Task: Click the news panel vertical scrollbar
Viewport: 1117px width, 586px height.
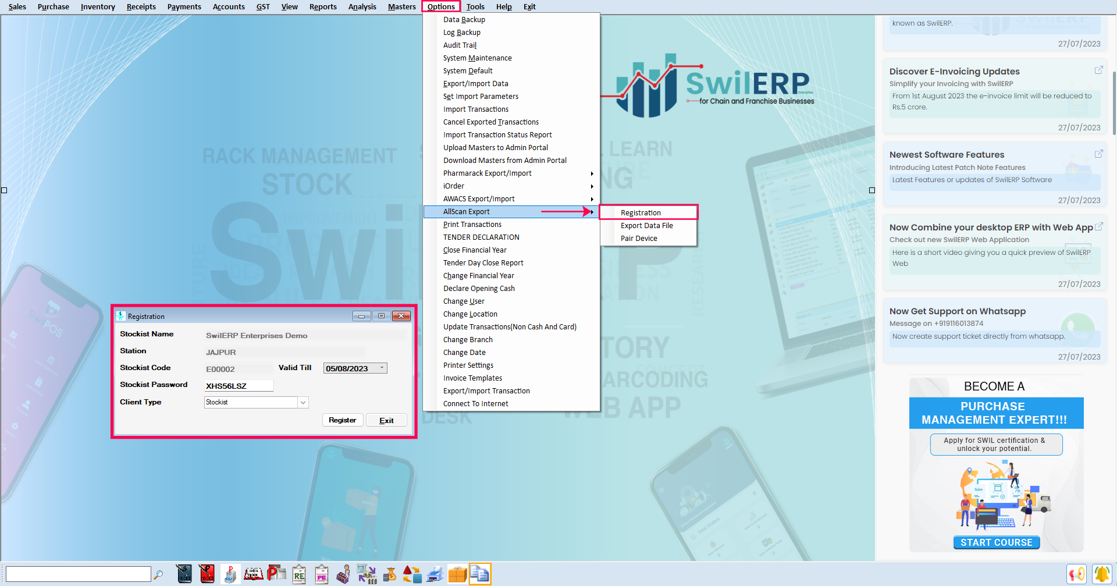Action: pyautogui.click(x=1114, y=105)
